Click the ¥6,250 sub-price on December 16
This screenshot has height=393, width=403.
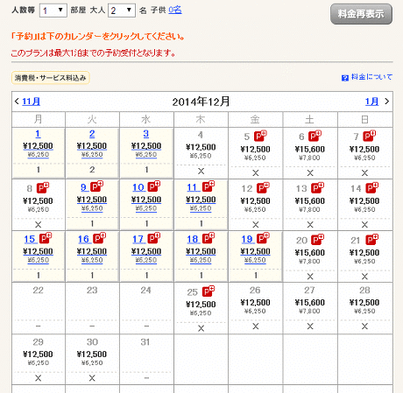pyautogui.click(x=92, y=260)
